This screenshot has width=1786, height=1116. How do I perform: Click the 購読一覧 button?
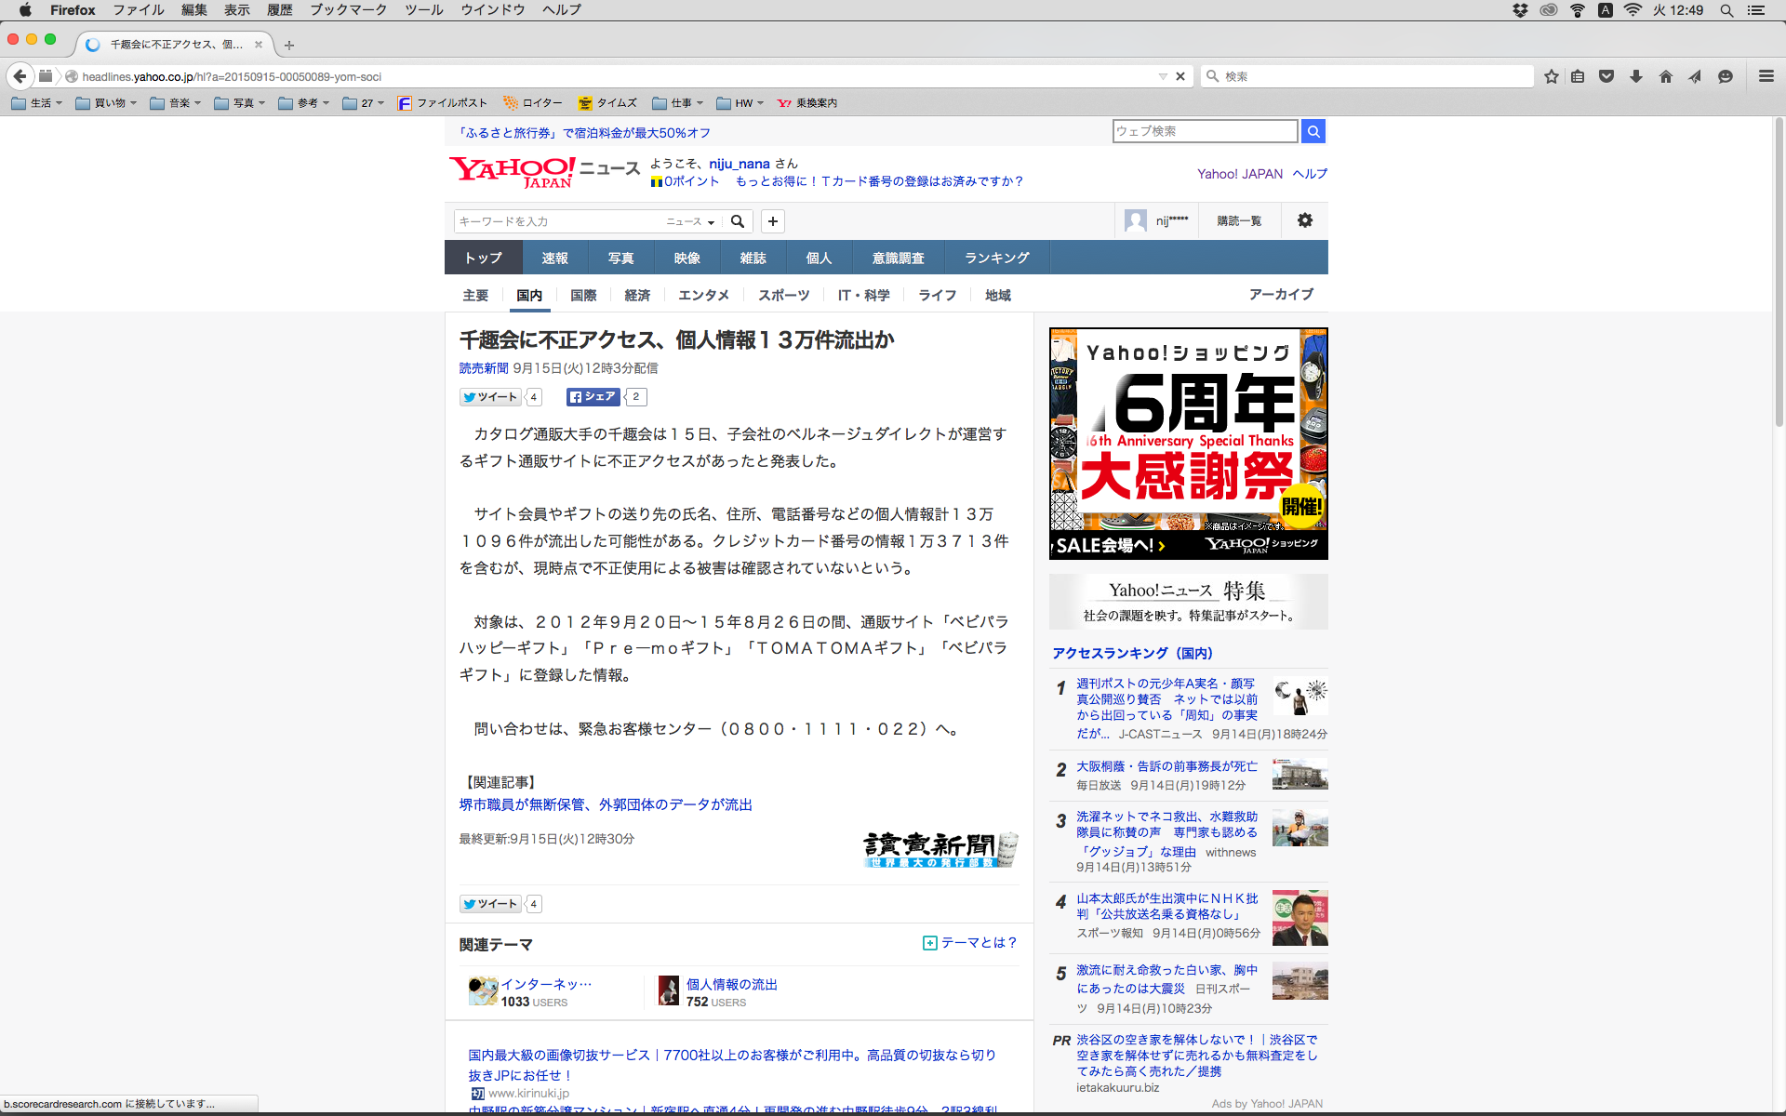click(1239, 221)
